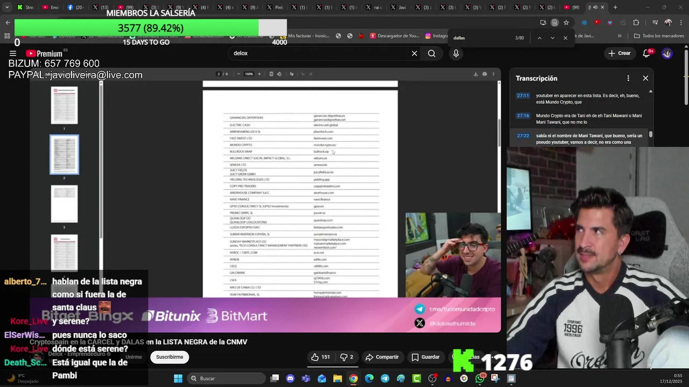Download the PDF document
The image size is (689, 387).
(475, 74)
